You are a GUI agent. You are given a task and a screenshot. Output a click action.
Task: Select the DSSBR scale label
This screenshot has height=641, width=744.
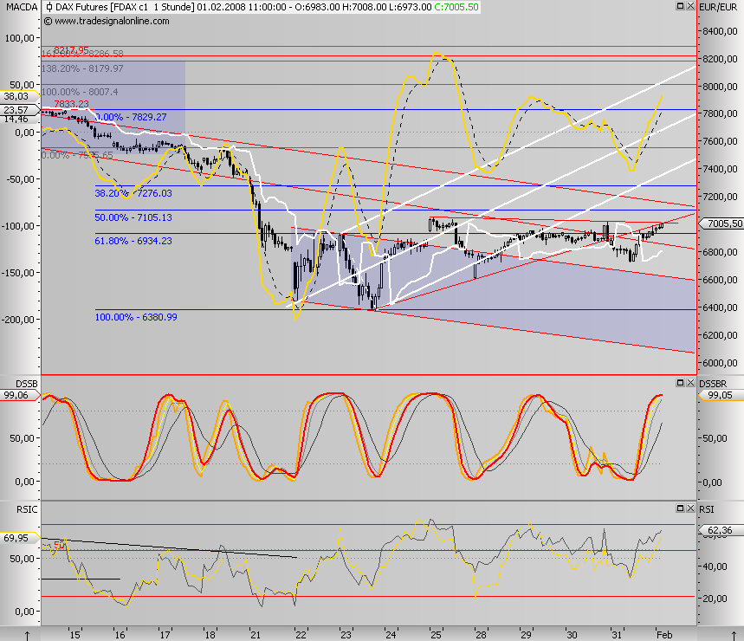(713, 384)
